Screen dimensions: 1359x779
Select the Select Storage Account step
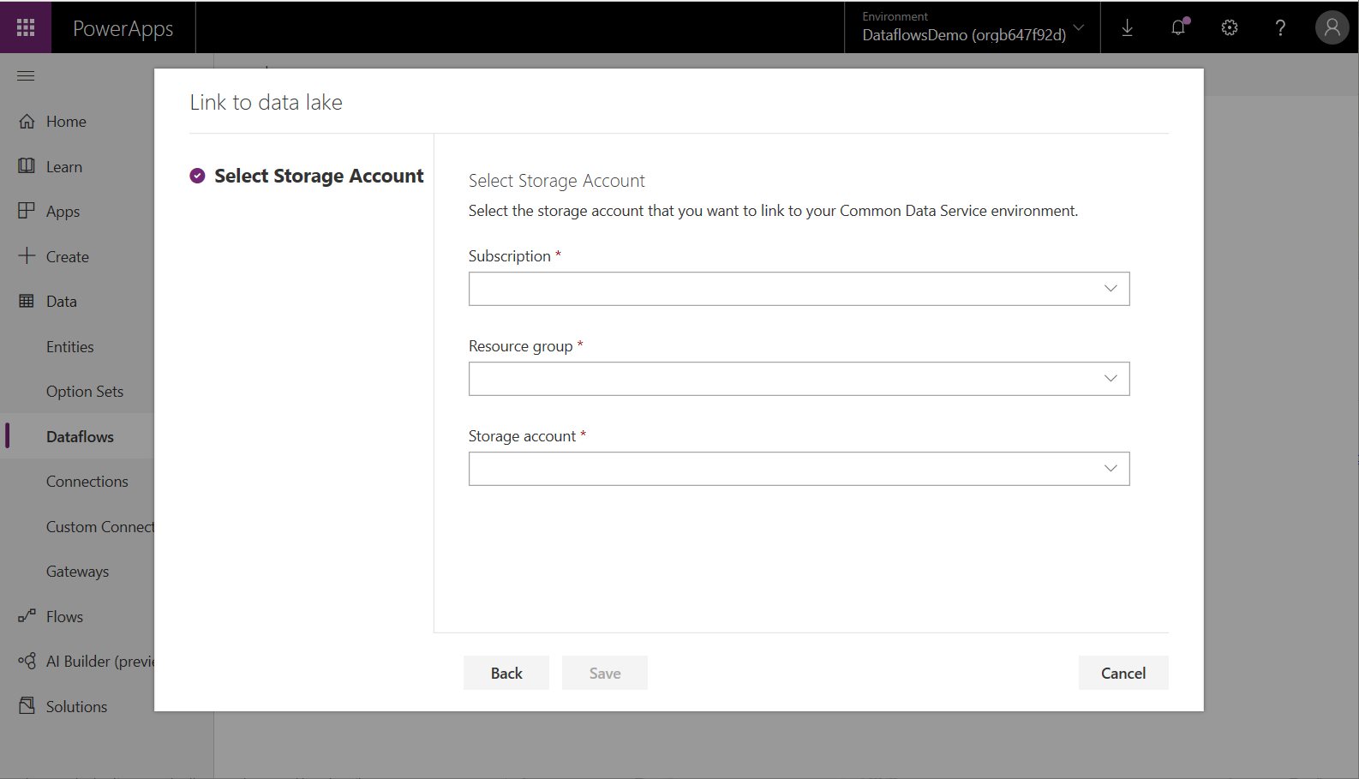click(318, 176)
